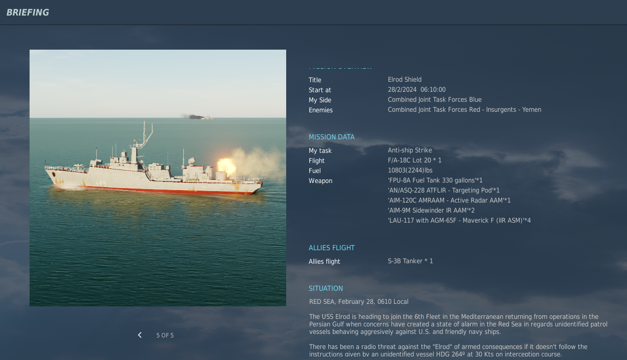
Task: Select the SITUATION section heading
Action: (326, 288)
